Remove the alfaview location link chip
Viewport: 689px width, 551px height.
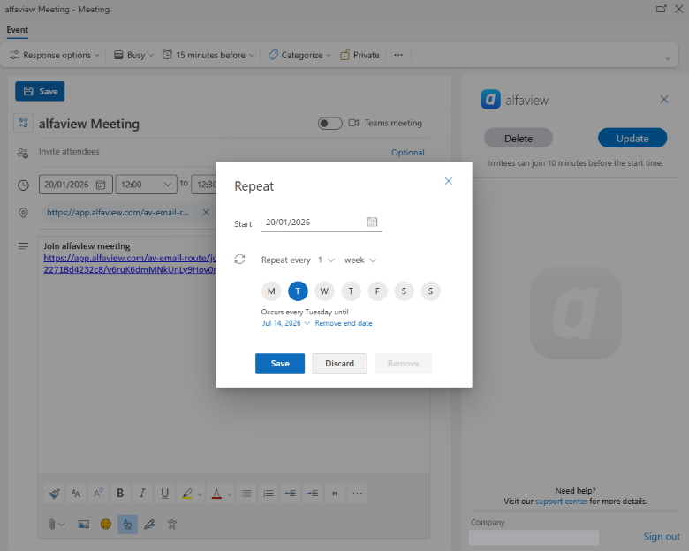click(x=206, y=212)
